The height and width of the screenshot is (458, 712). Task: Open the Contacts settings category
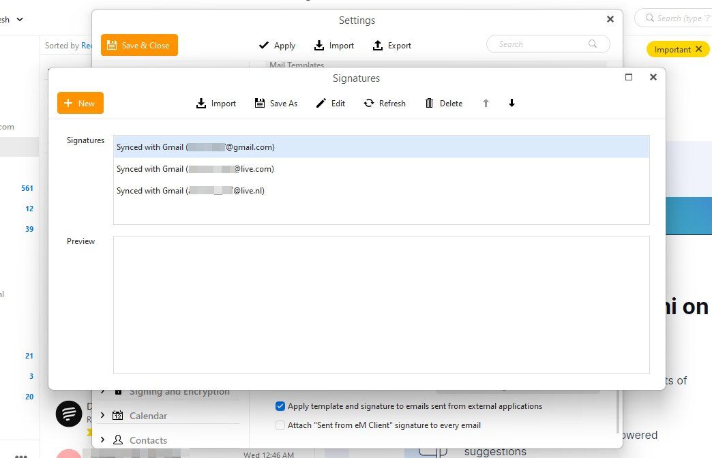(148, 440)
